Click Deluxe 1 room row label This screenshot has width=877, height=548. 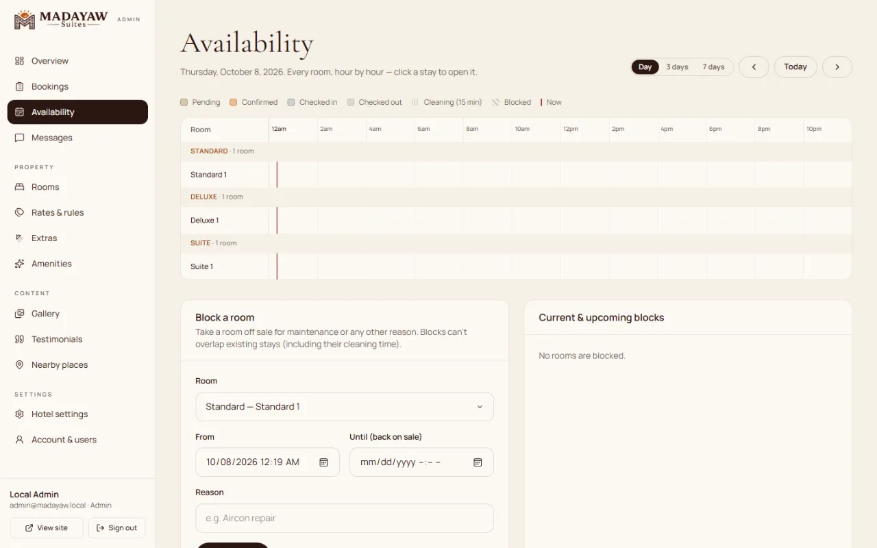[x=204, y=221]
